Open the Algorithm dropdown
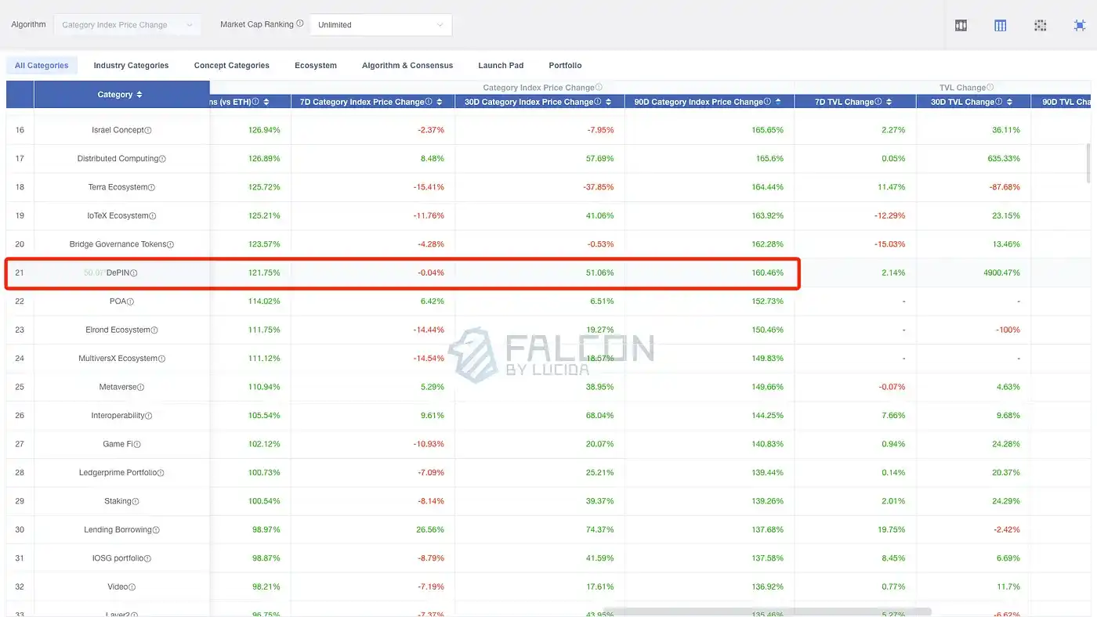Viewport: 1097px width, 617px height. tap(127, 25)
